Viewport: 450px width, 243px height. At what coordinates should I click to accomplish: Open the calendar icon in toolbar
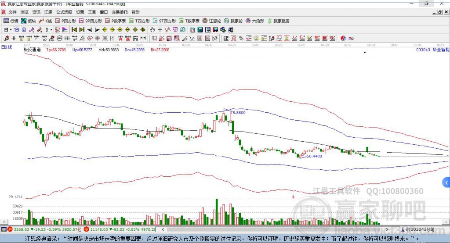click(x=192, y=30)
